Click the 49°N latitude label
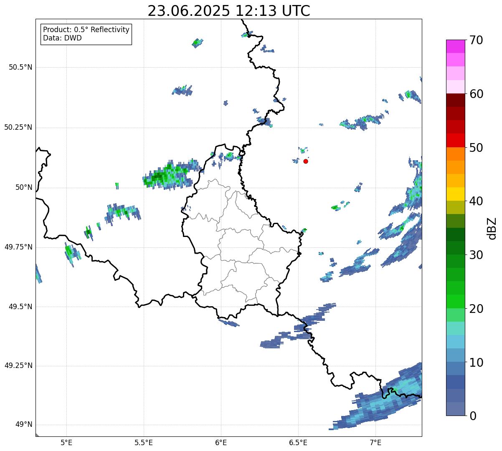The width and height of the screenshot is (502, 451). [24, 425]
